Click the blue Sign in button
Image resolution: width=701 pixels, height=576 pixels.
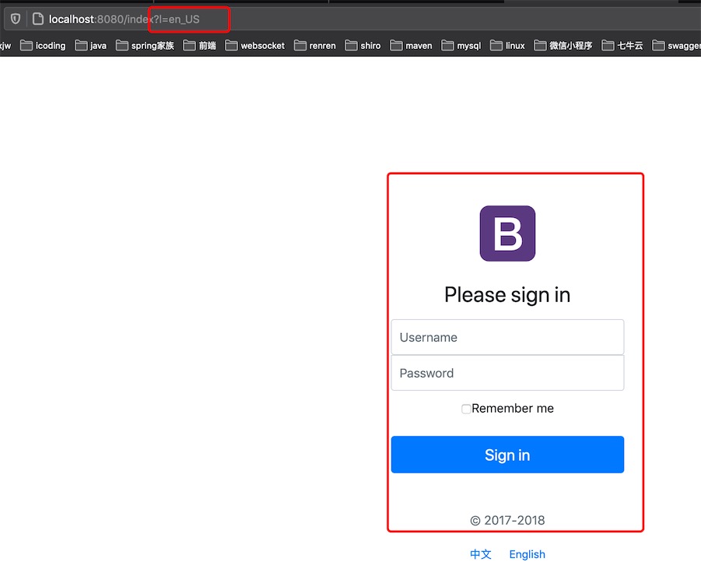coord(507,455)
